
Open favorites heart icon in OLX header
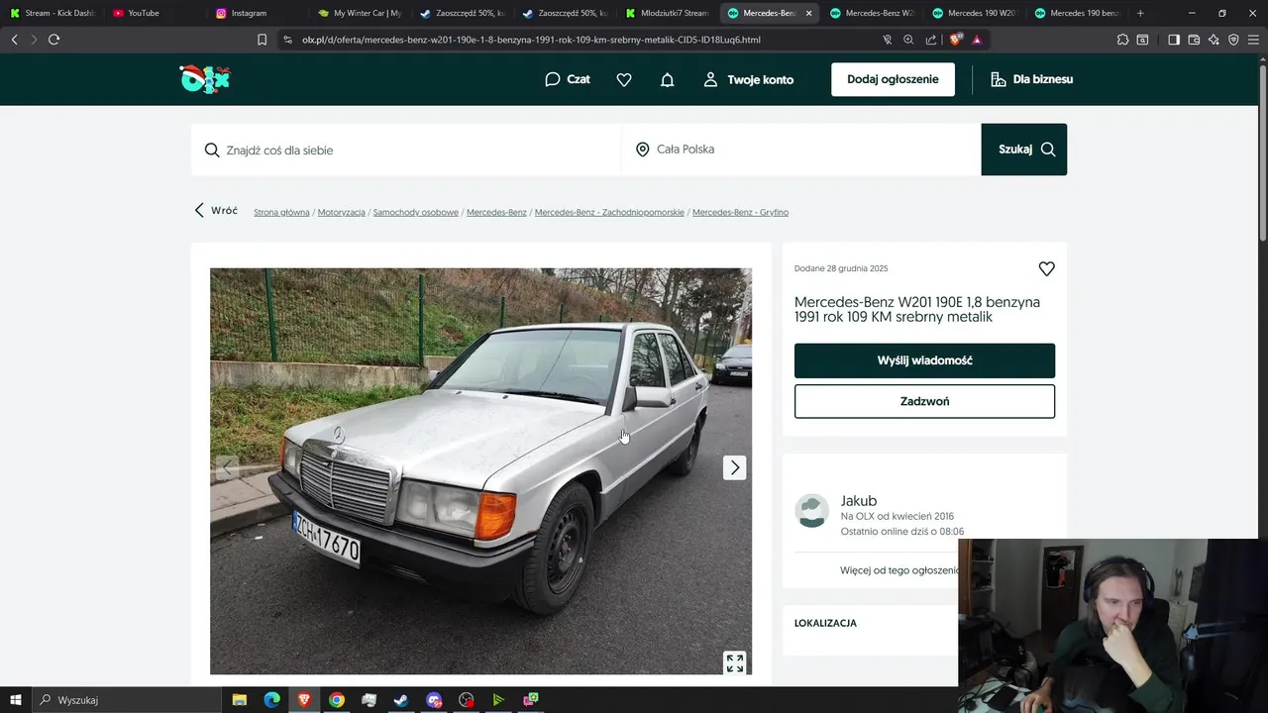(x=624, y=80)
